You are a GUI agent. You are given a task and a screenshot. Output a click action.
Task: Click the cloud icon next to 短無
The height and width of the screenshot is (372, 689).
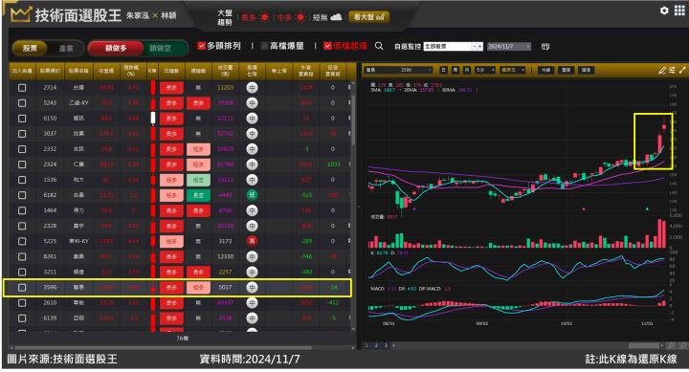coord(336,17)
